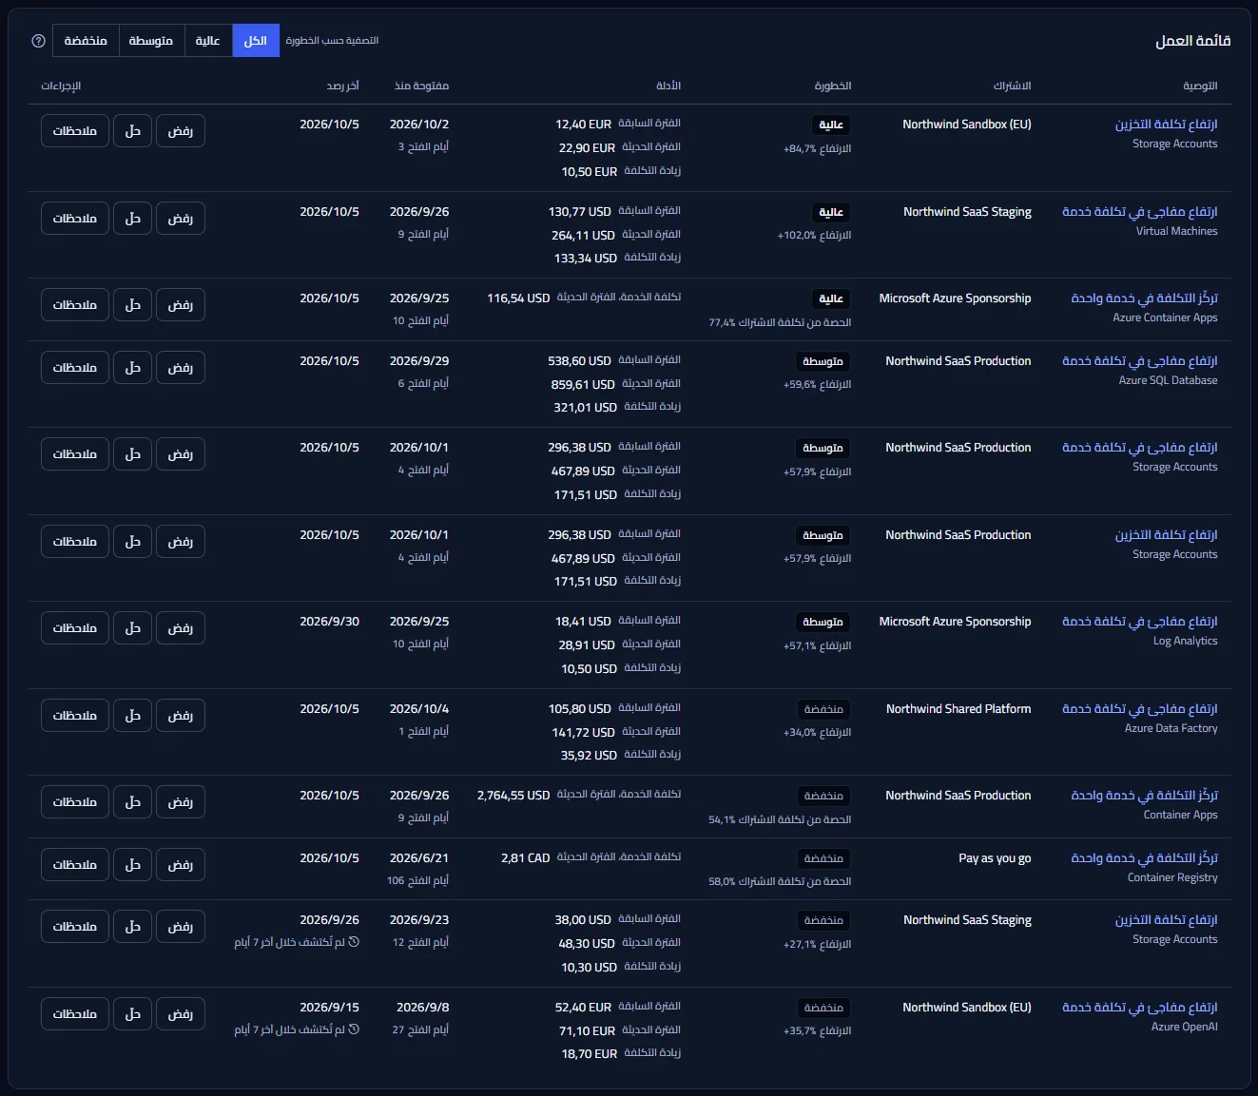The image size is (1258, 1096).
Task: Switch to the عالية severity filter tab
Action: click(x=207, y=41)
